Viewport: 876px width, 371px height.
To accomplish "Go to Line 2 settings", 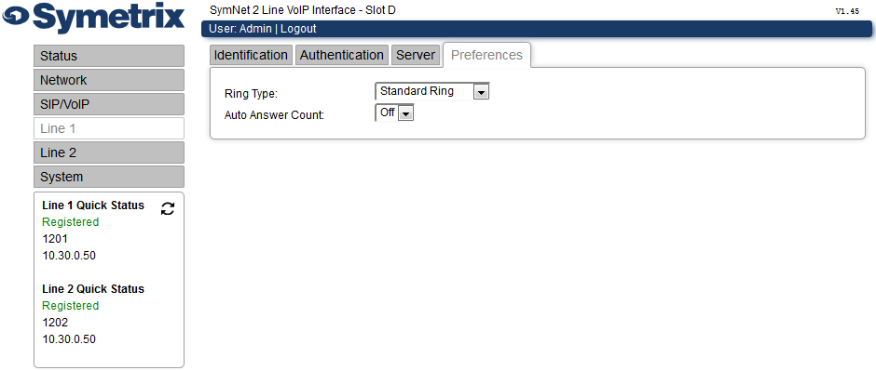I will (x=109, y=152).
